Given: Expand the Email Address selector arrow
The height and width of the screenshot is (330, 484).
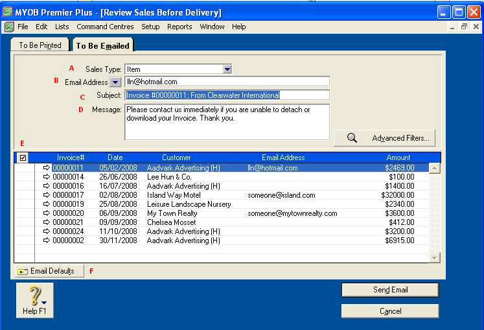Looking at the screenshot, I should tap(115, 82).
